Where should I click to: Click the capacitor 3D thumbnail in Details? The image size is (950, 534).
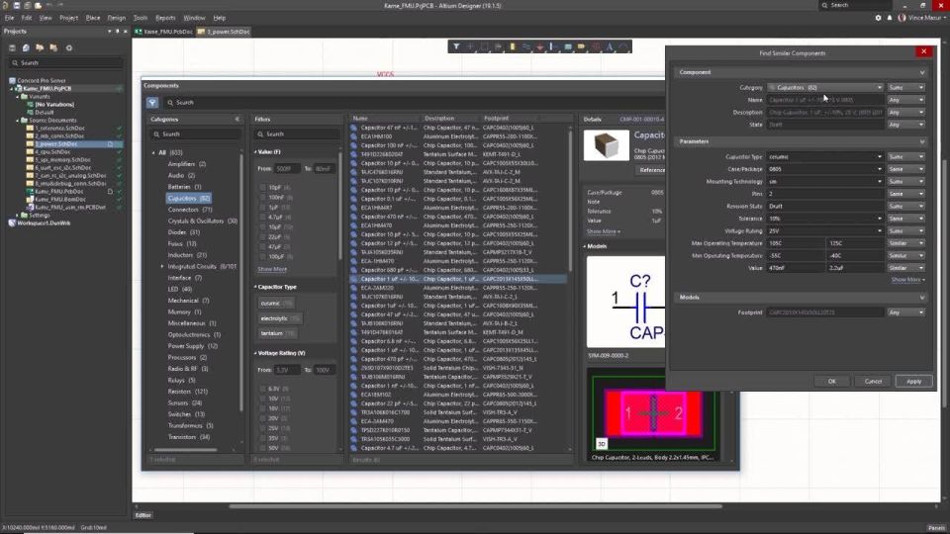(606, 145)
